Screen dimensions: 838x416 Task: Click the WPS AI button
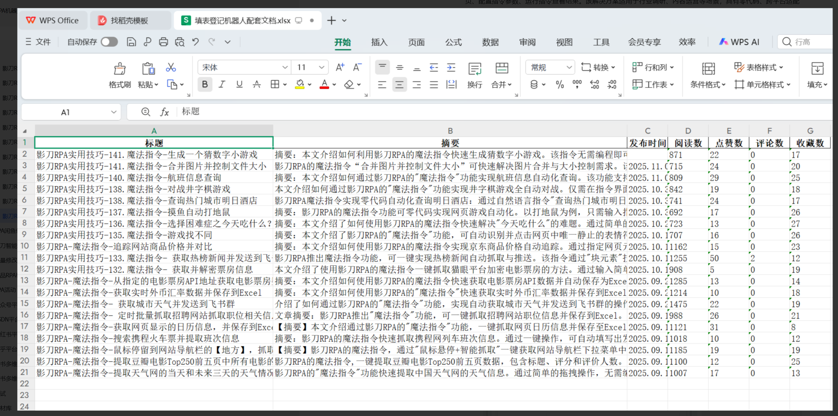coord(738,42)
